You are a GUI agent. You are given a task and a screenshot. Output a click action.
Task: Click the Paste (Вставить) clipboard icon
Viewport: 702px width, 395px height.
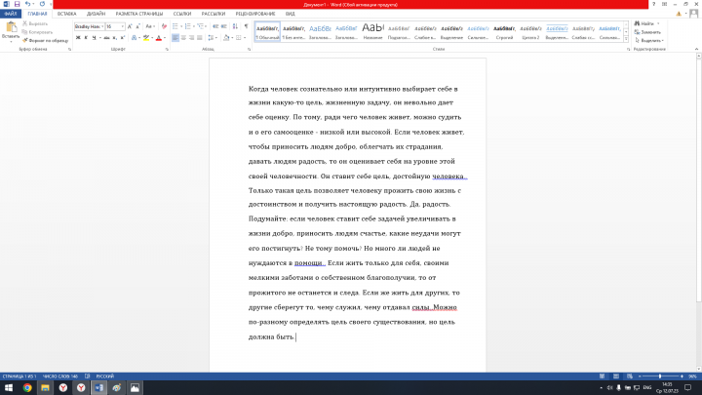click(10, 28)
